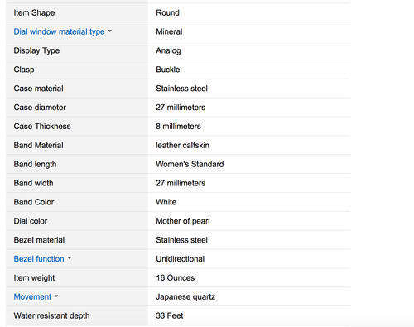Click the Buckle clasp value
The image size is (414, 327).
point(168,70)
